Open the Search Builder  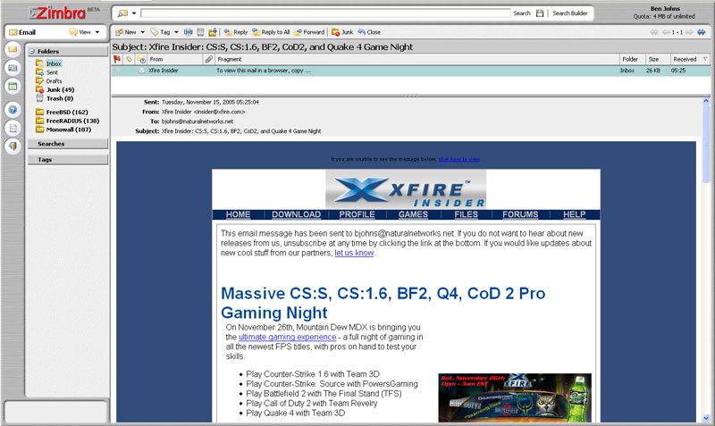[x=570, y=13]
